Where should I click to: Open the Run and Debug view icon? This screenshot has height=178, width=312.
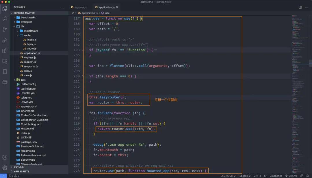tap(5, 40)
